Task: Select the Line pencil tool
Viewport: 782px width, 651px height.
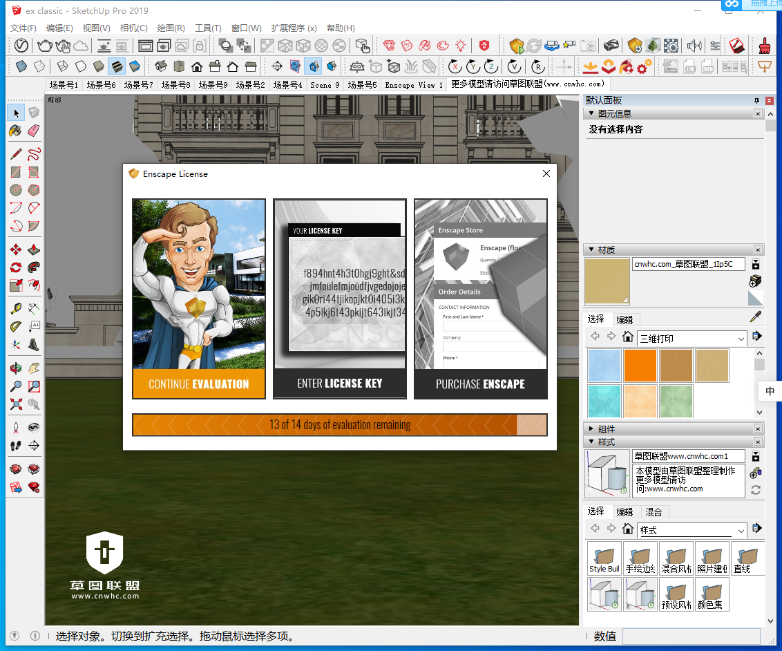Action: pyautogui.click(x=16, y=153)
